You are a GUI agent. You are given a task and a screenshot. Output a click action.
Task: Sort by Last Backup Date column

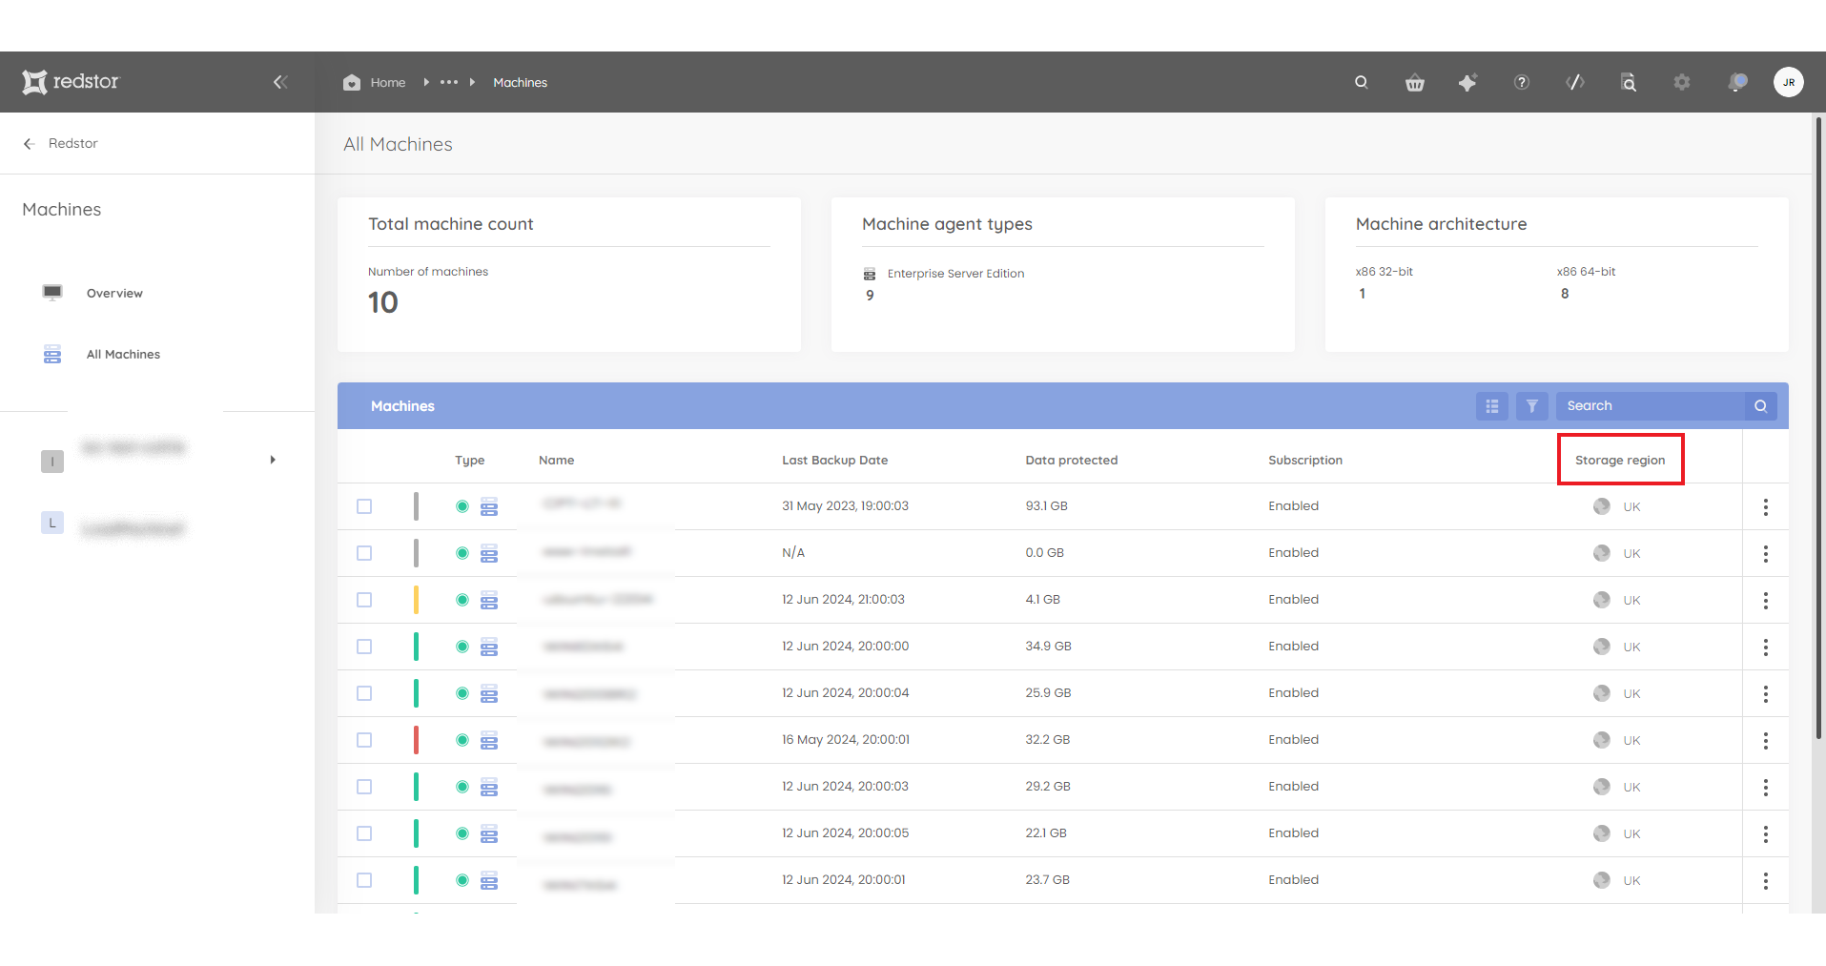pyautogui.click(x=835, y=461)
